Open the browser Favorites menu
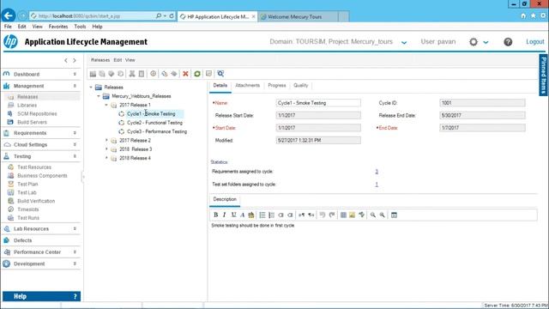The width and height of the screenshot is (549, 309). pyautogui.click(x=58, y=27)
